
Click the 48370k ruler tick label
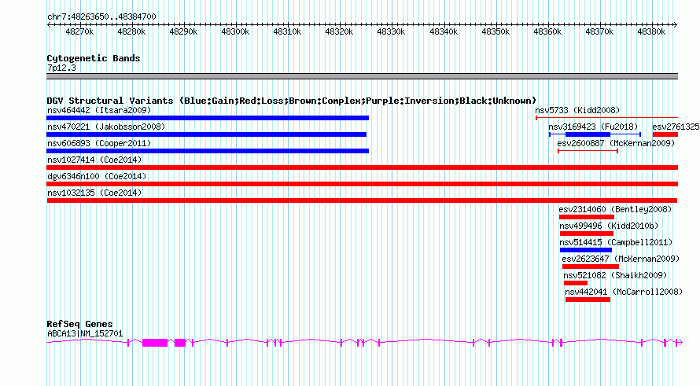tap(599, 31)
